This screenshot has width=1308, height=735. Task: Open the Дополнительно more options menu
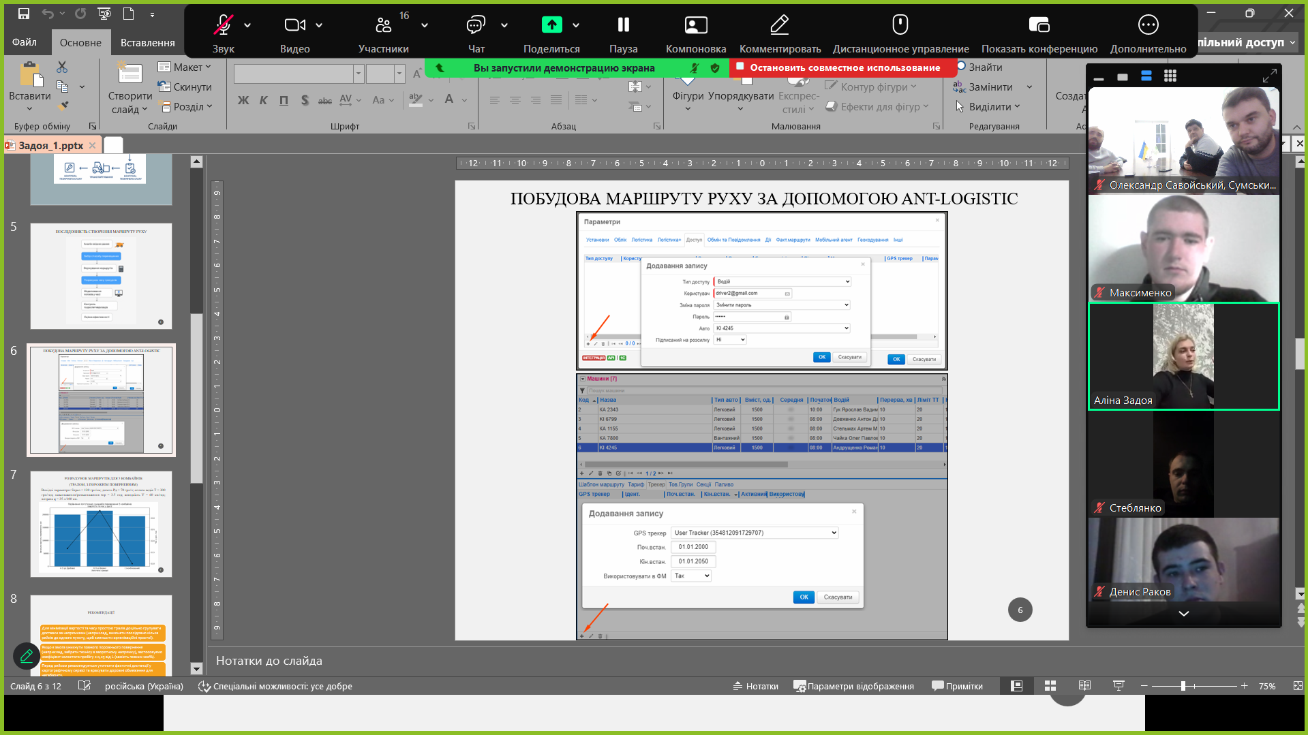[x=1148, y=26]
